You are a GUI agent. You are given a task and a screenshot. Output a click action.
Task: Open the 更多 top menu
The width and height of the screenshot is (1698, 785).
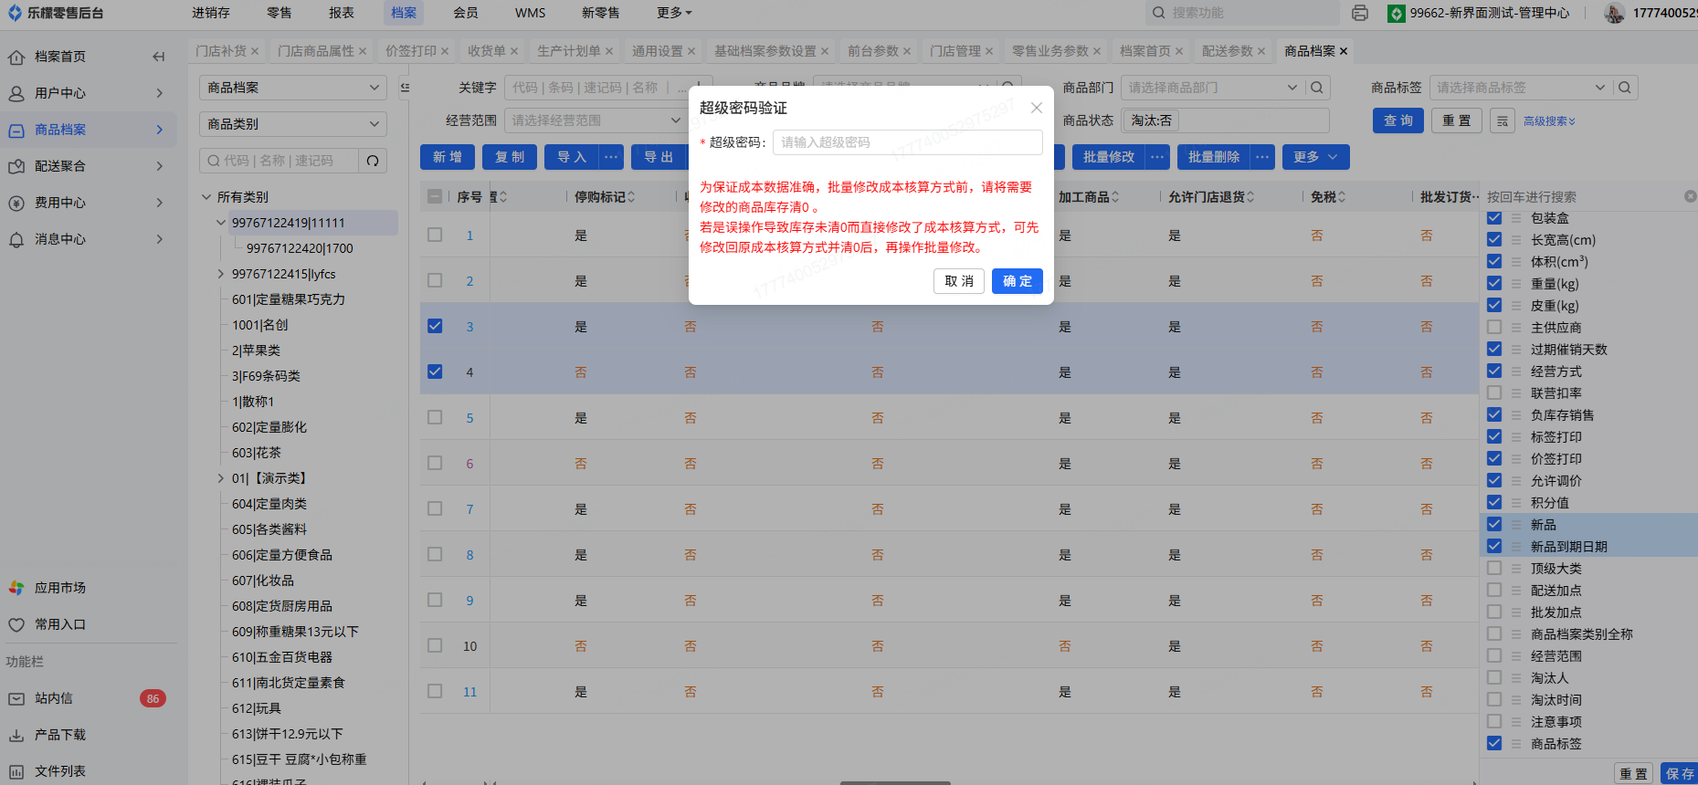674,13
